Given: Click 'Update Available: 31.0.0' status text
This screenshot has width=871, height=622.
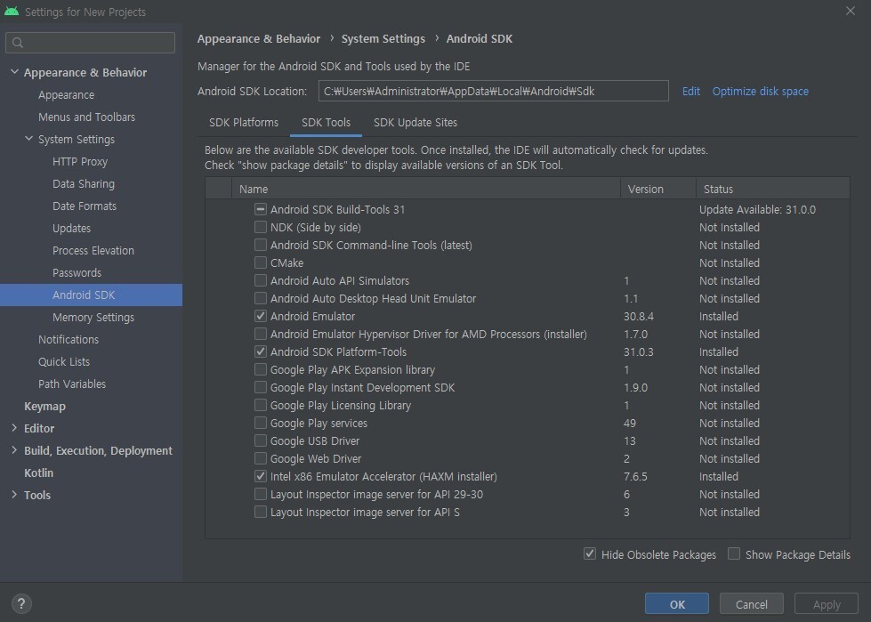Looking at the screenshot, I should [757, 209].
